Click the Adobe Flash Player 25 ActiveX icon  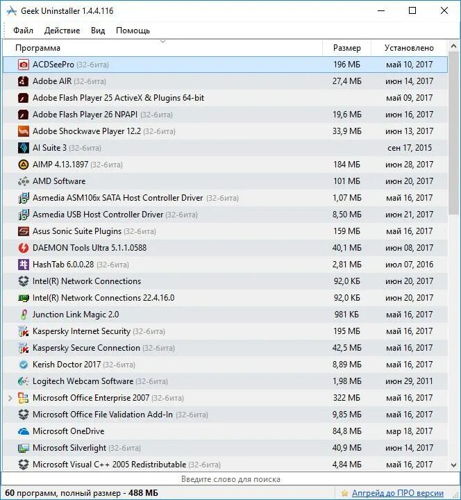tap(24, 98)
